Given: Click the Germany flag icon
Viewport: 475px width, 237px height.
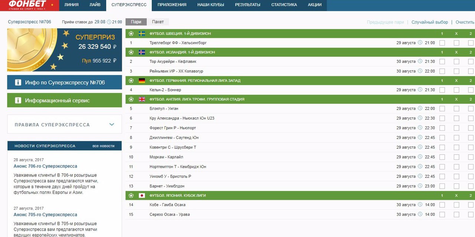Looking at the screenshot, I should (142, 81).
